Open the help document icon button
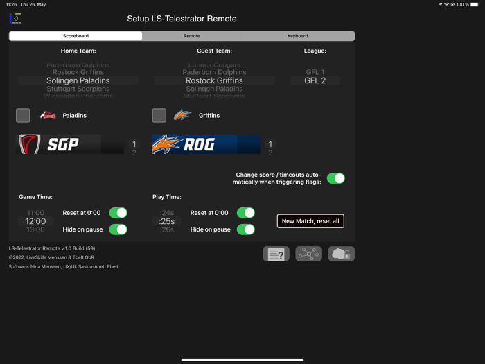 pyautogui.click(x=276, y=254)
